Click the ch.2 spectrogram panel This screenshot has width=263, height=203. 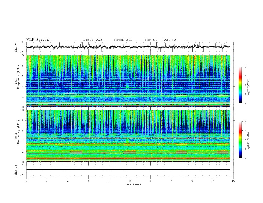(128, 136)
